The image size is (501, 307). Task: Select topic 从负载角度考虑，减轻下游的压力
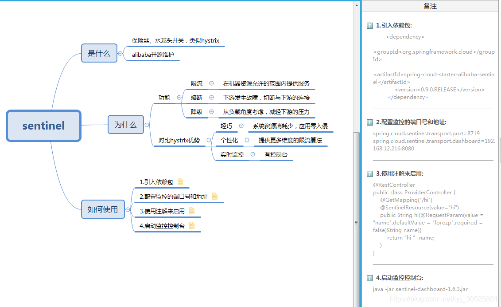[267, 112]
